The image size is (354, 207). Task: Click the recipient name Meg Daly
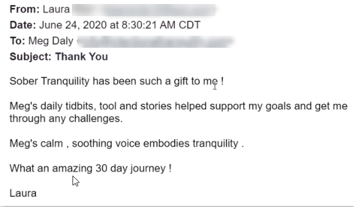coord(51,41)
